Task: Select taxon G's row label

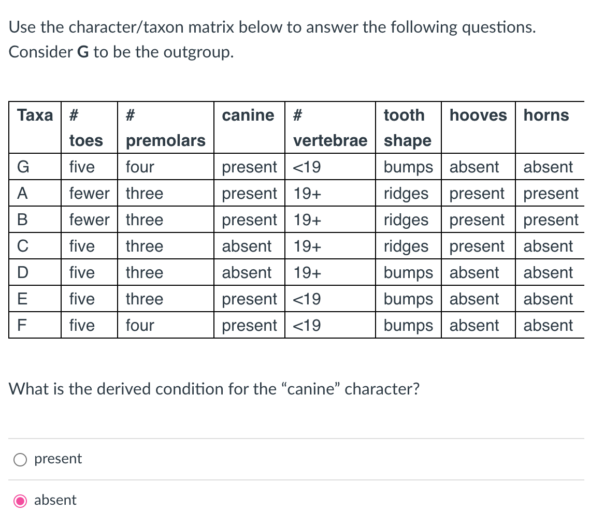Action: 22,167
